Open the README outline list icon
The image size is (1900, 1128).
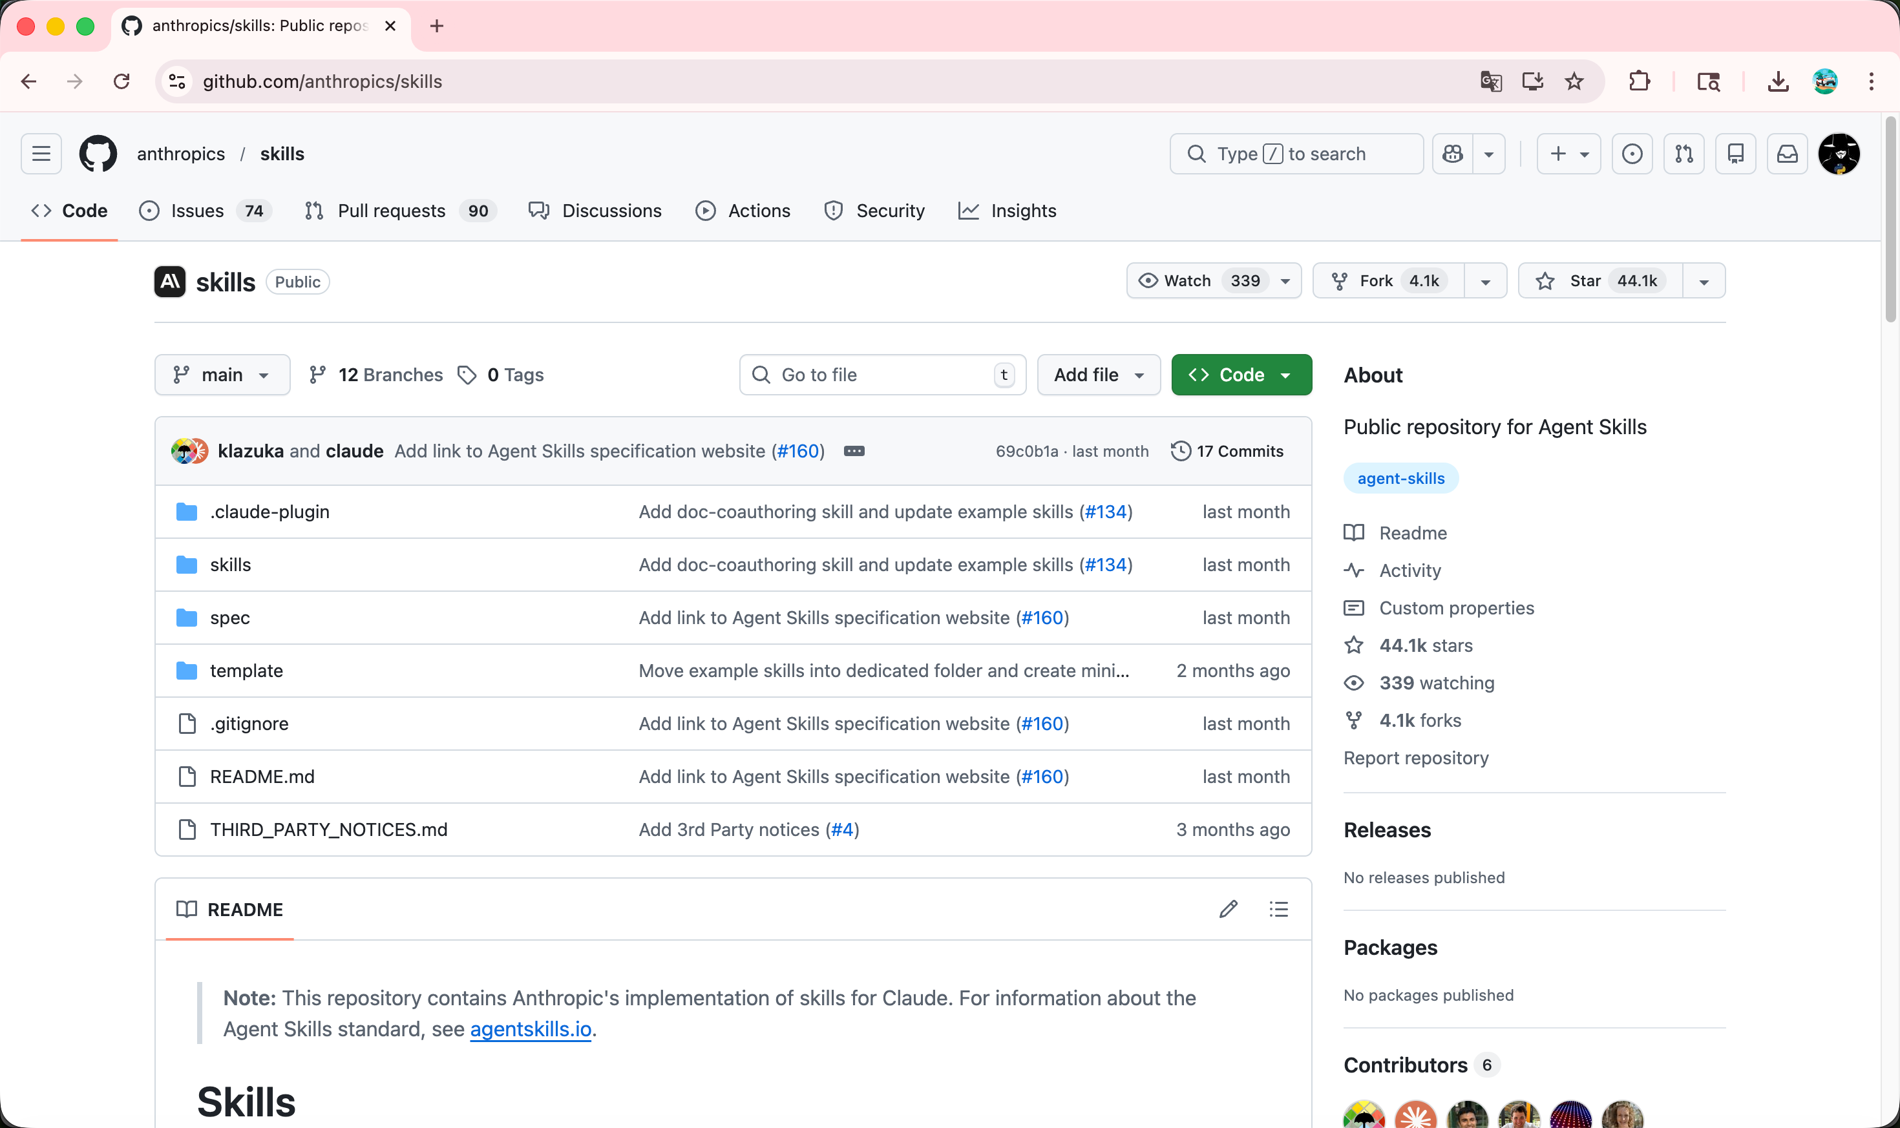pyautogui.click(x=1278, y=909)
